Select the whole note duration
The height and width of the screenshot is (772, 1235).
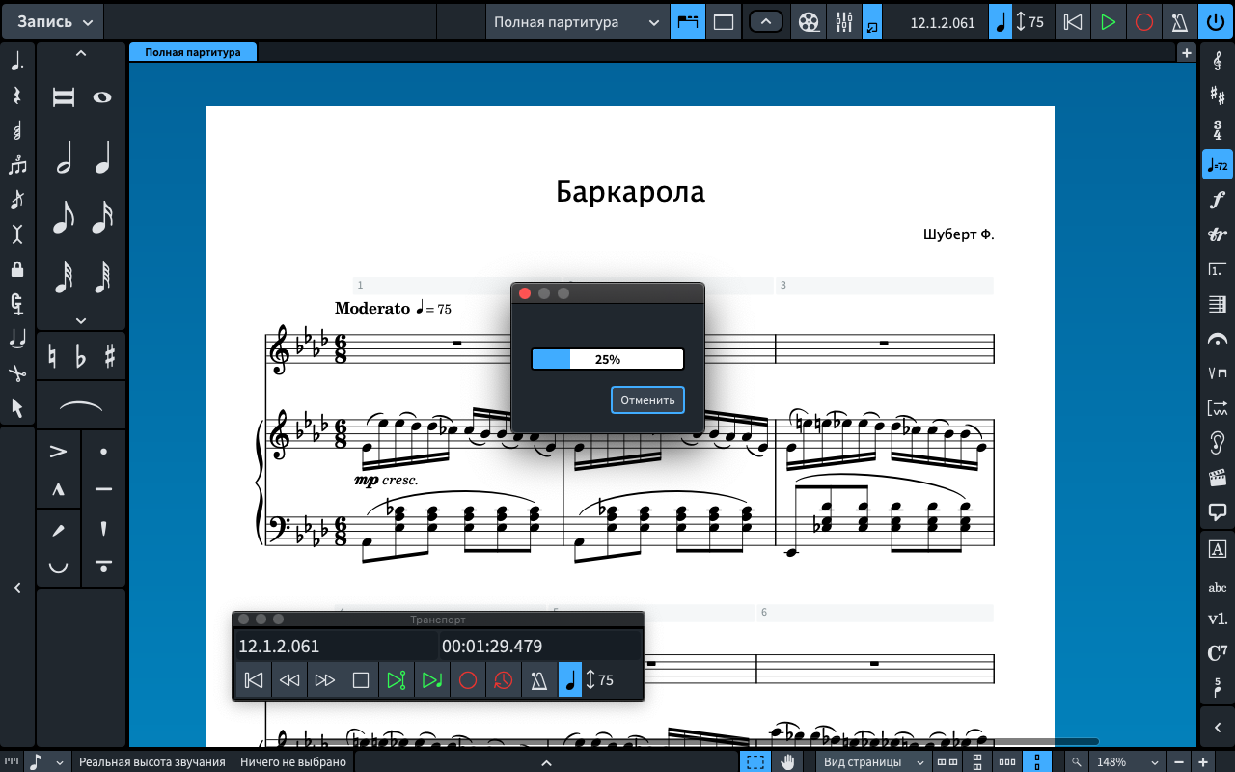pos(102,97)
